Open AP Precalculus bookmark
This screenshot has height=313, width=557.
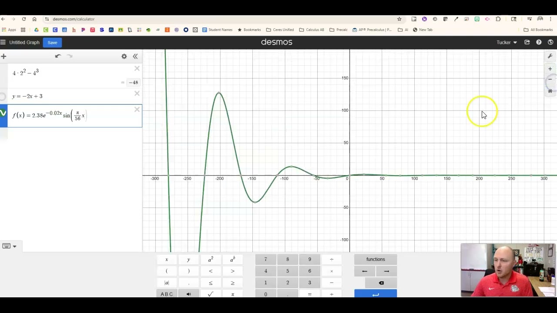point(372,30)
